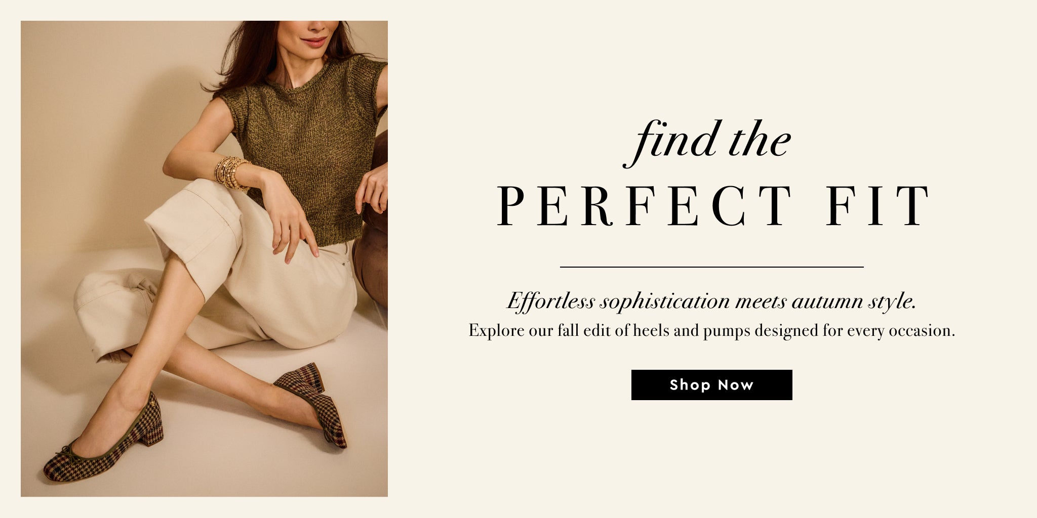1037x518 pixels.
Task: Click the word FIT in the headline
Action: click(x=878, y=206)
